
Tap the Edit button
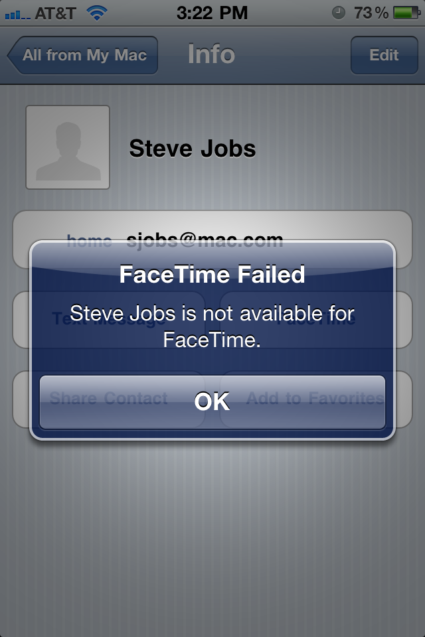tap(384, 55)
